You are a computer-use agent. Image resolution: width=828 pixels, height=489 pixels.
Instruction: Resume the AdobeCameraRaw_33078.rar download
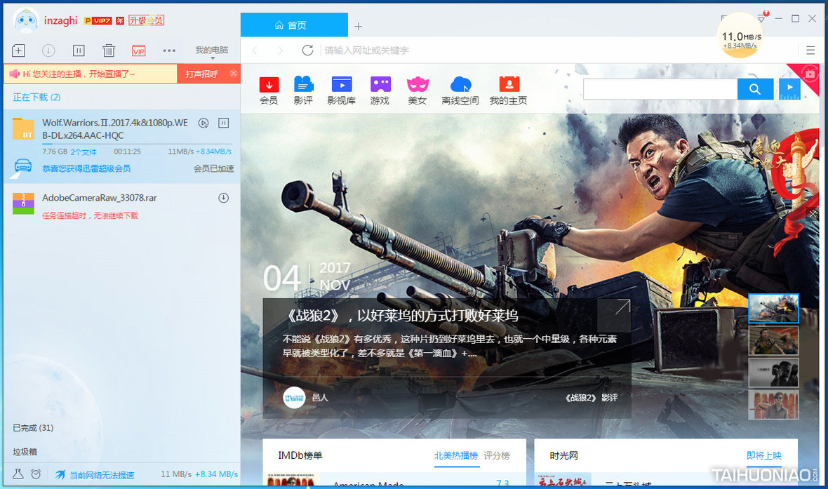pos(224,198)
